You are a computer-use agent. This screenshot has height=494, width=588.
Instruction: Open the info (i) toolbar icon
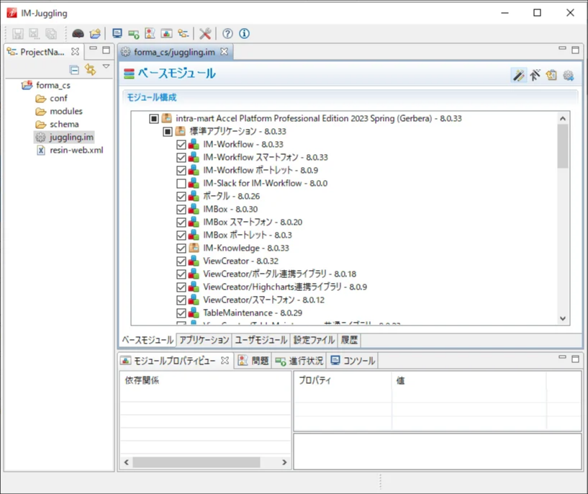click(x=244, y=33)
